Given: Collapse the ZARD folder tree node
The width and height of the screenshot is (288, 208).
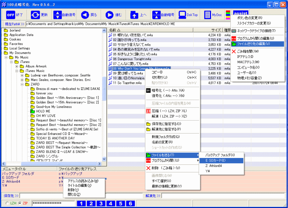Looking at the screenshot, I should coord(22,85).
